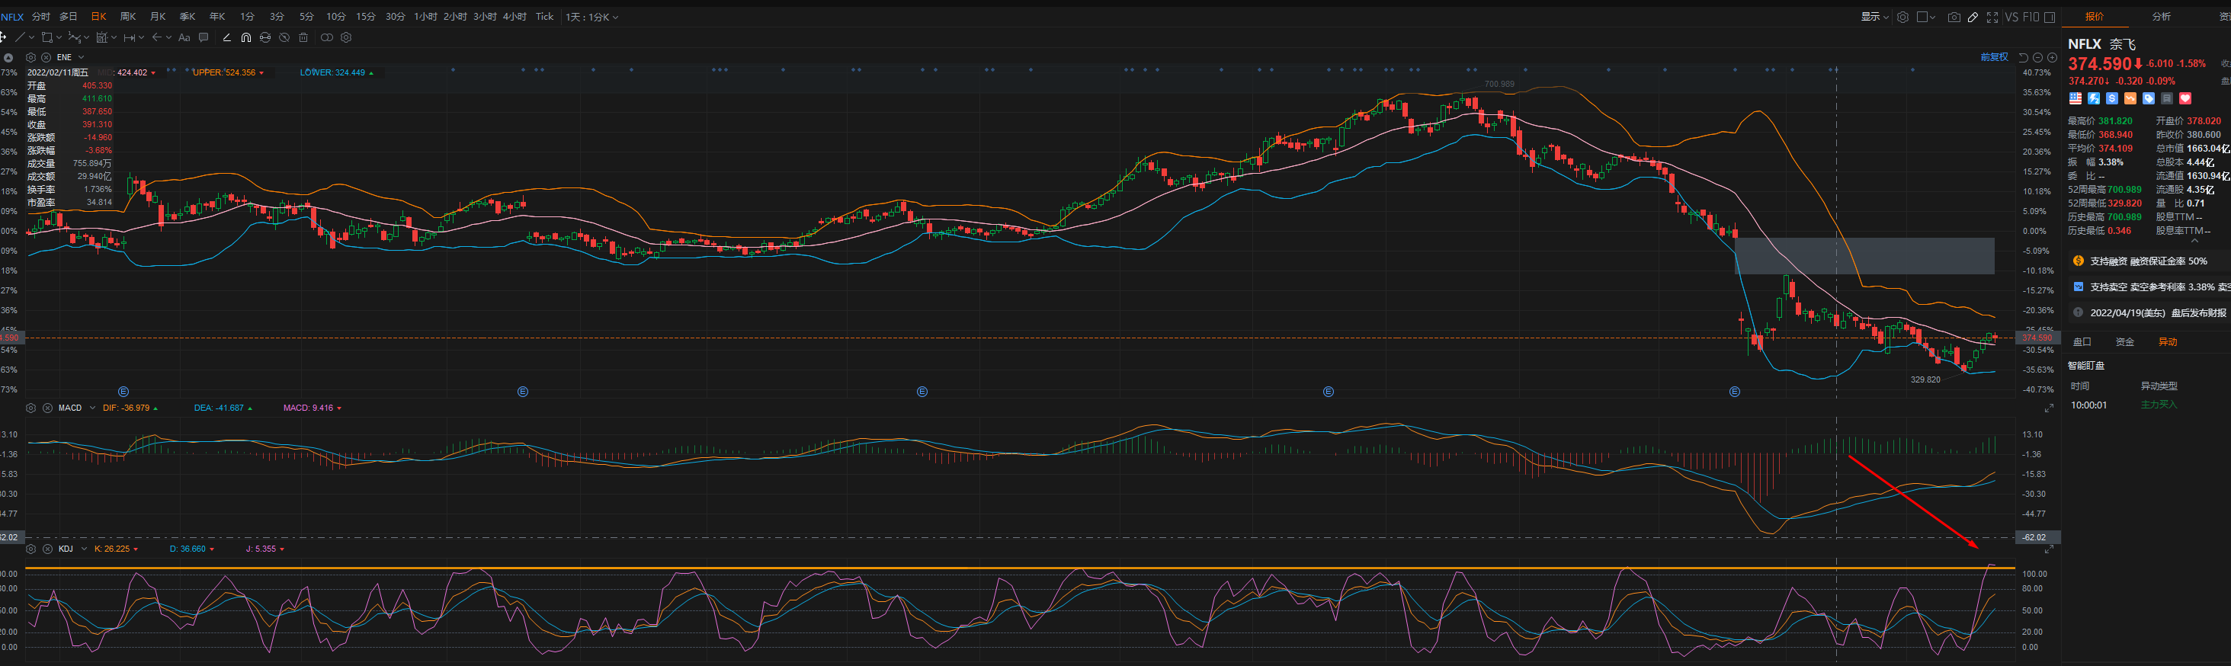Image resolution: width=2231 pixels, height=666 pixels.
Task: Toggle the red heart favorite icon
Action: [2185, 99]
